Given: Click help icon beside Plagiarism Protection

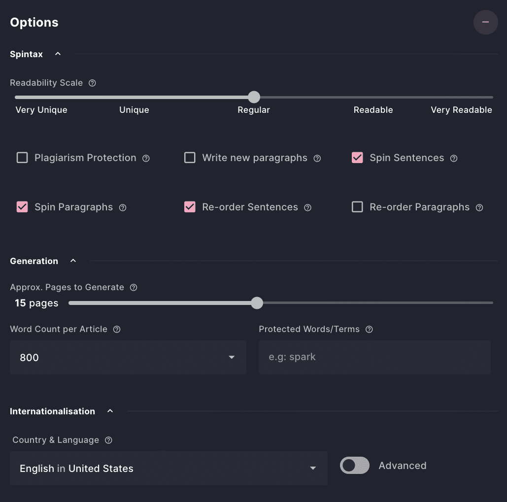Looking at the screenshot, I should pos(146,158).
